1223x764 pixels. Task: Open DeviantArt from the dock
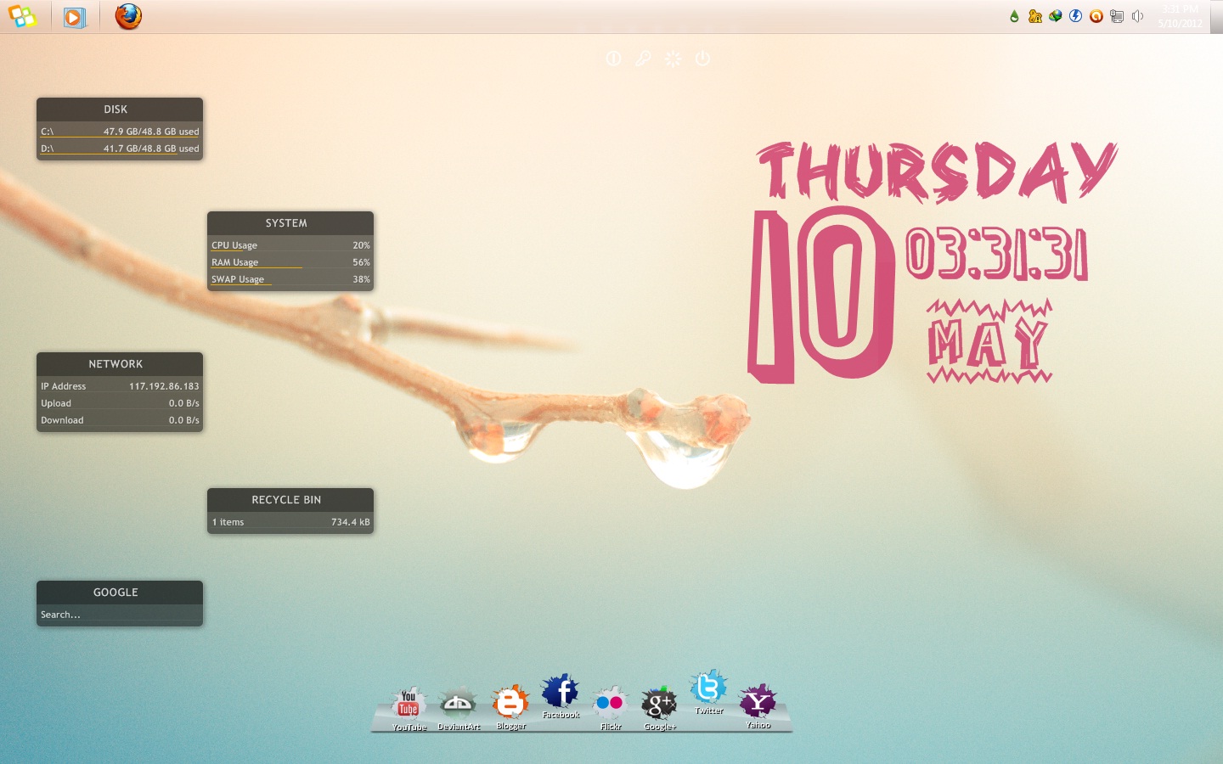click(458, 708)
